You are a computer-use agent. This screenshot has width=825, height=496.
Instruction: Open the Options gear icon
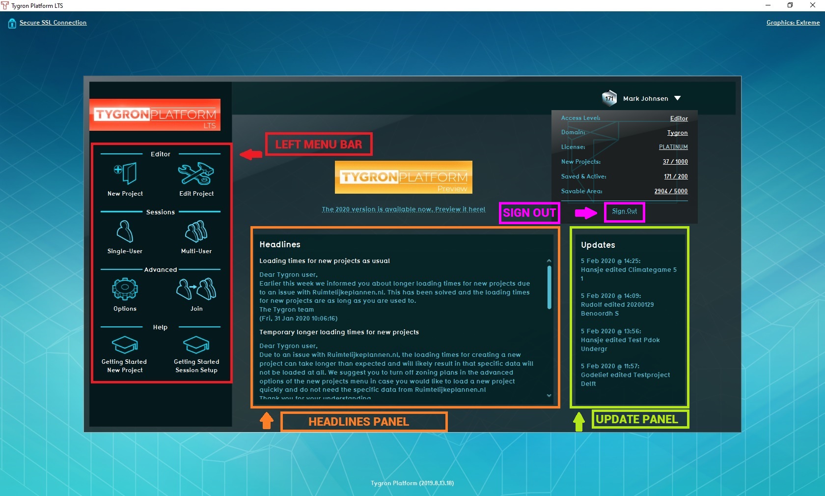coord(125,290)
